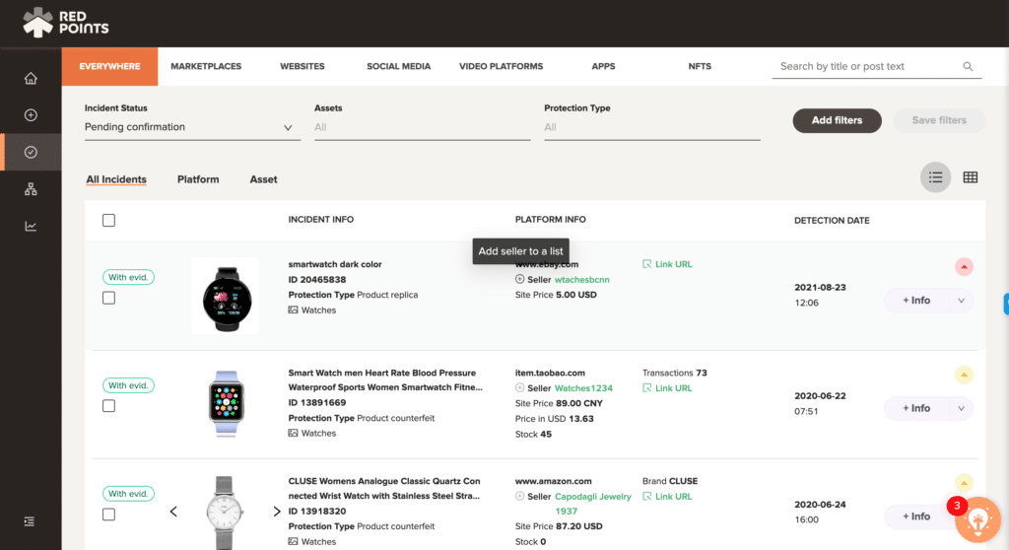Viewport: 1009px width, 550px height.
Task: Click With evid. badge on ebay row
Action: (128, 277)
